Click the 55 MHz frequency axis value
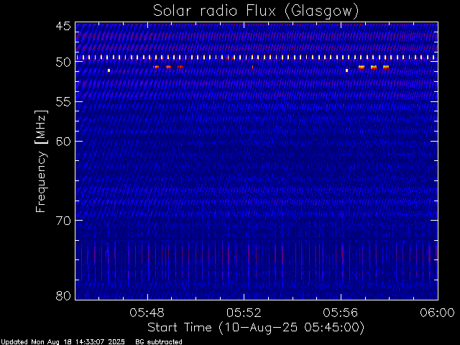Viewport: 460px width, 345px height. (63, 102)
